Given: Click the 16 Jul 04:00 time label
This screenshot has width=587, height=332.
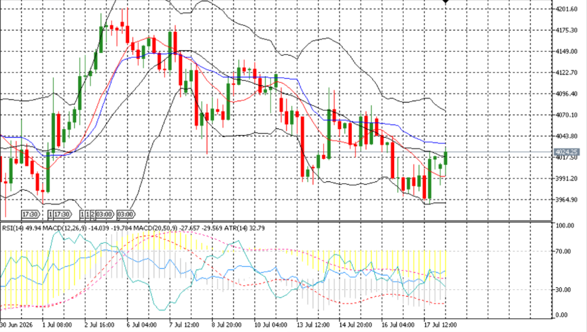Looking at the screenshot, I should (x=397, y=325).
